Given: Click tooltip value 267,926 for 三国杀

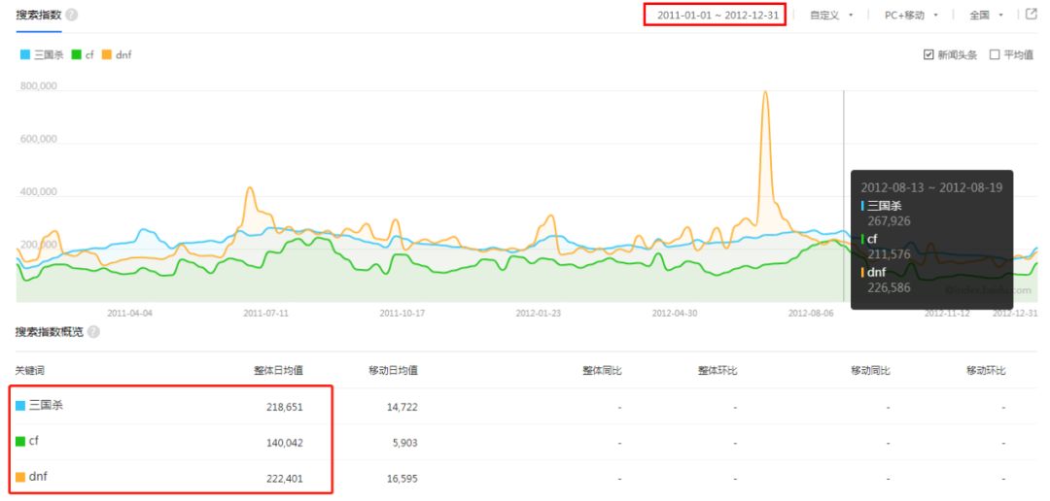Looking at the screenshot, I should pos(890,221).
